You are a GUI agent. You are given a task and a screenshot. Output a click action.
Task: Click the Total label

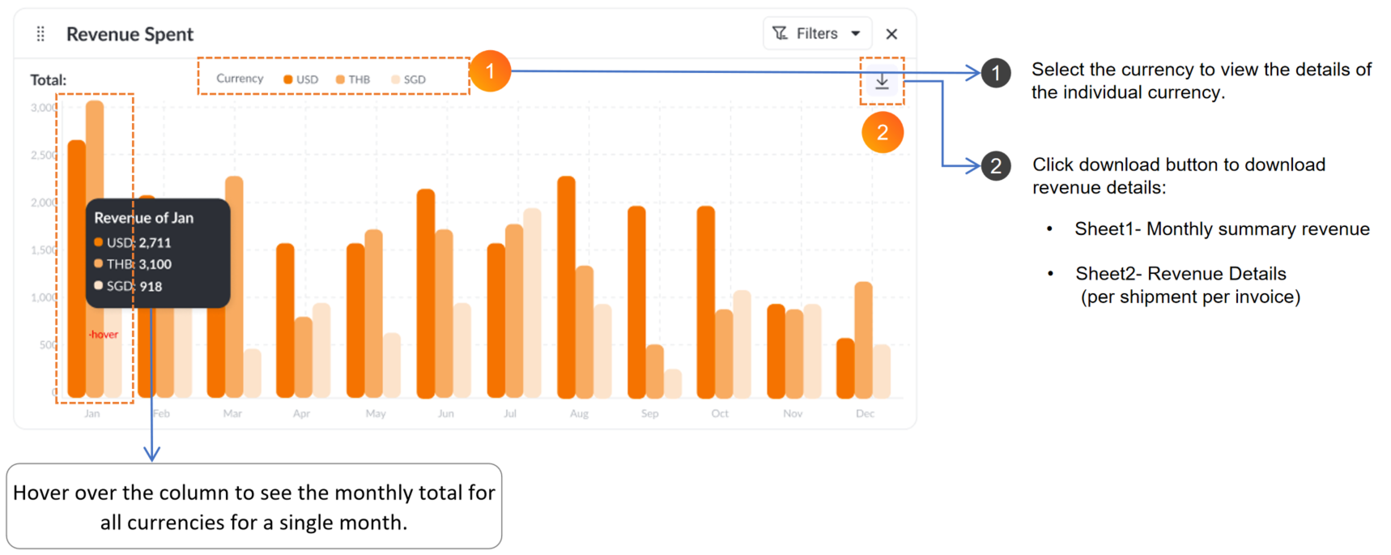pos(49,80)
